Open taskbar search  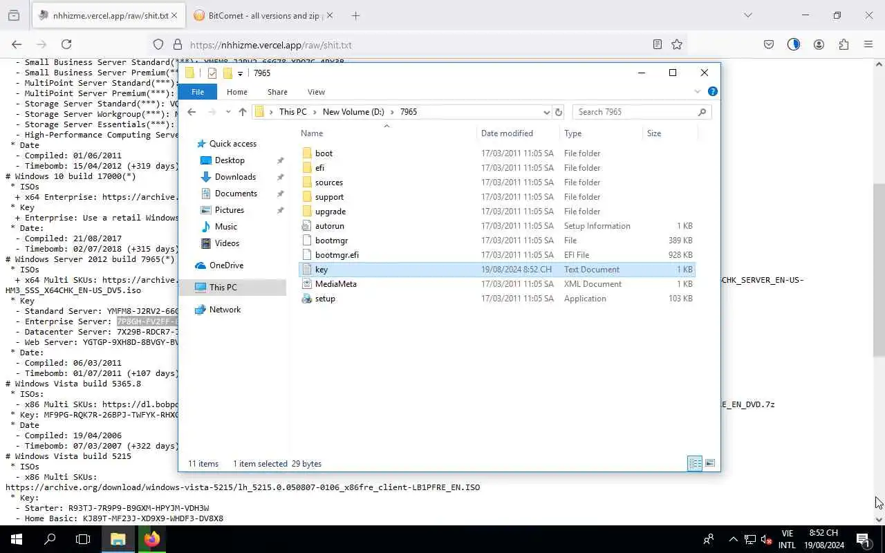(x=50, y=539)
